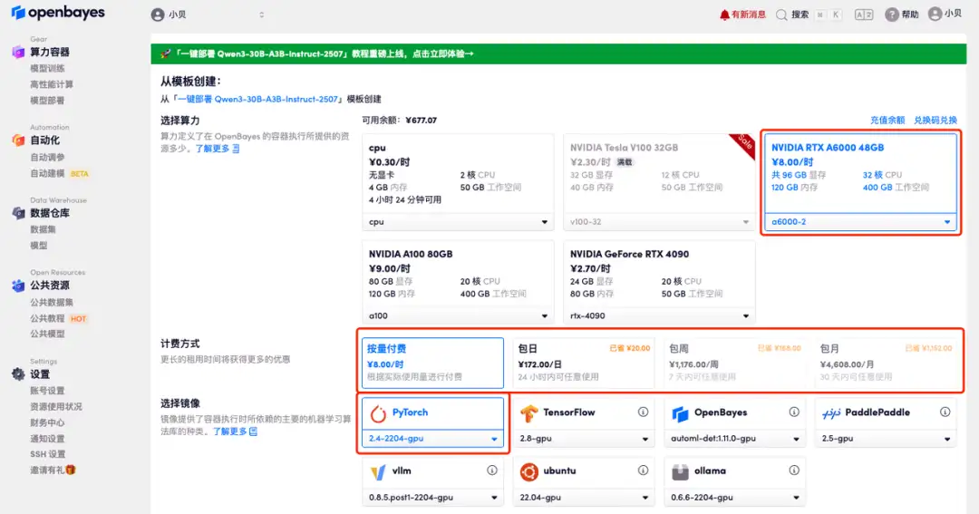The image size is (979, 514).
Task: Click the user avatar at top right
Action: tap(935, 14)
